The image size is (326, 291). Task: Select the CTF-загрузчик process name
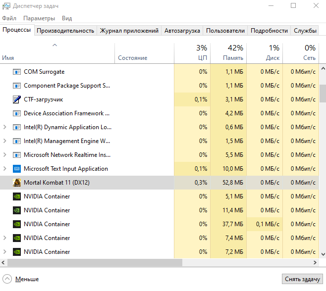click(43, 99)
